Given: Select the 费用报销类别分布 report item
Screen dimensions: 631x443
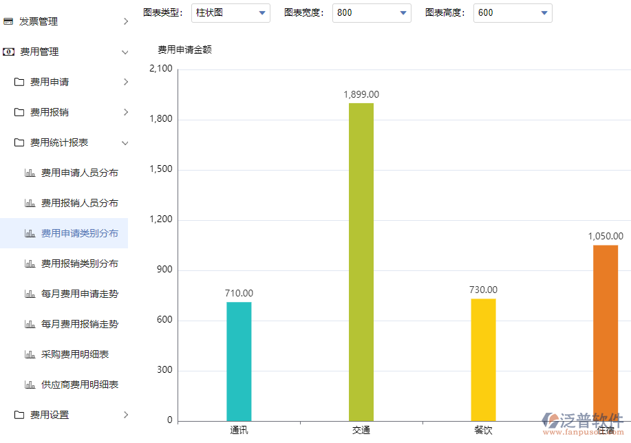Looking at the screenshot, I should click(x=78, y=263).
